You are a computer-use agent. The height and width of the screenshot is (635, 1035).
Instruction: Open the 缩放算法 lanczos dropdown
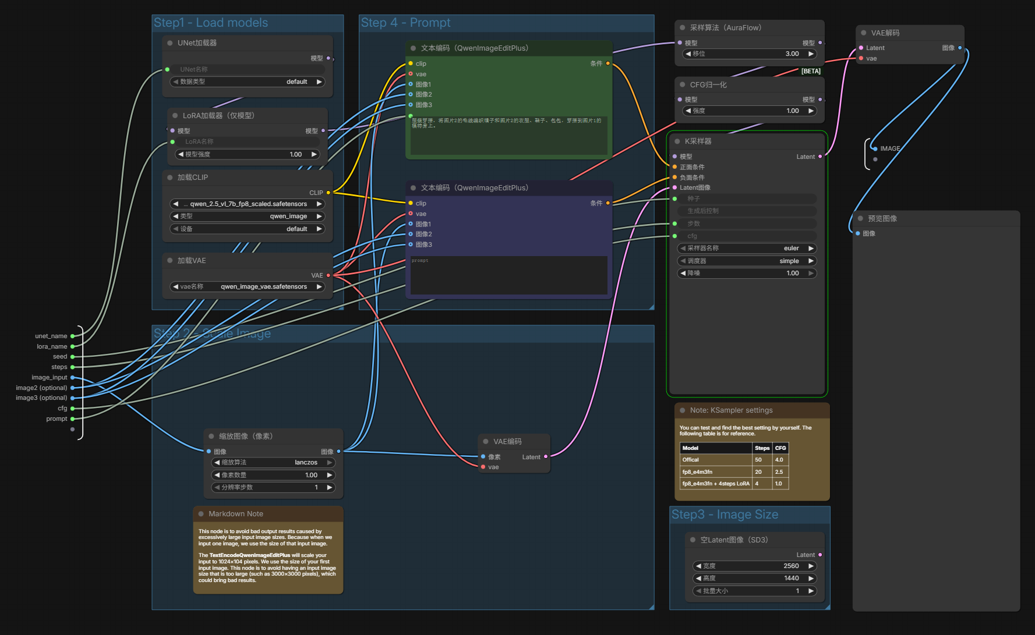pos(273,463)
